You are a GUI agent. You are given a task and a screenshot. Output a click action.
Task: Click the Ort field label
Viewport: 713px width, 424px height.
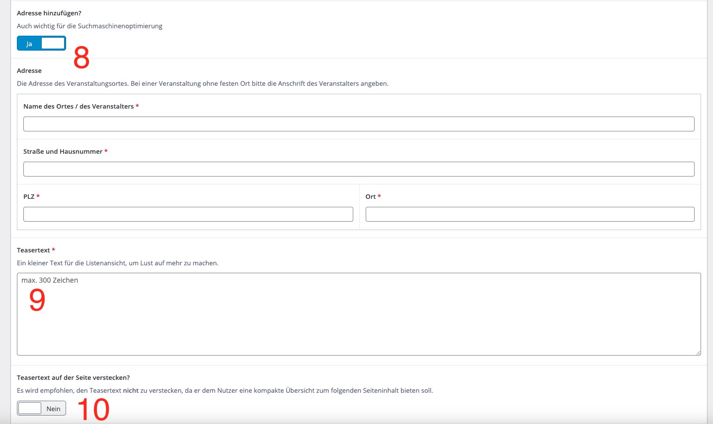point(371,197)
